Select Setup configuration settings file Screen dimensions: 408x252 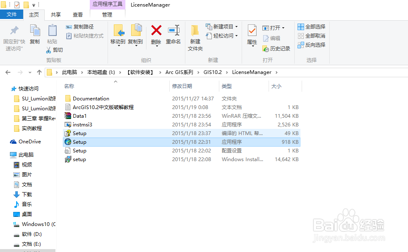click(182, 151)
